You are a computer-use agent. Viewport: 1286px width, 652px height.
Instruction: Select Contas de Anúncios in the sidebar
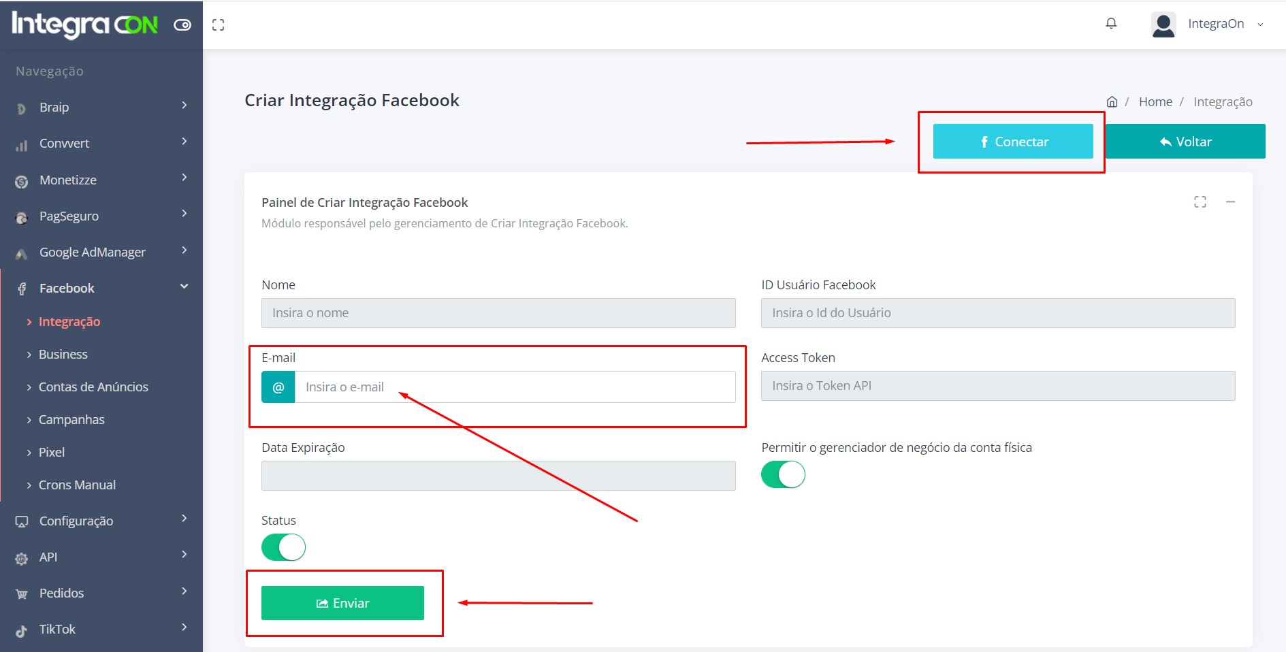point(93,387)
